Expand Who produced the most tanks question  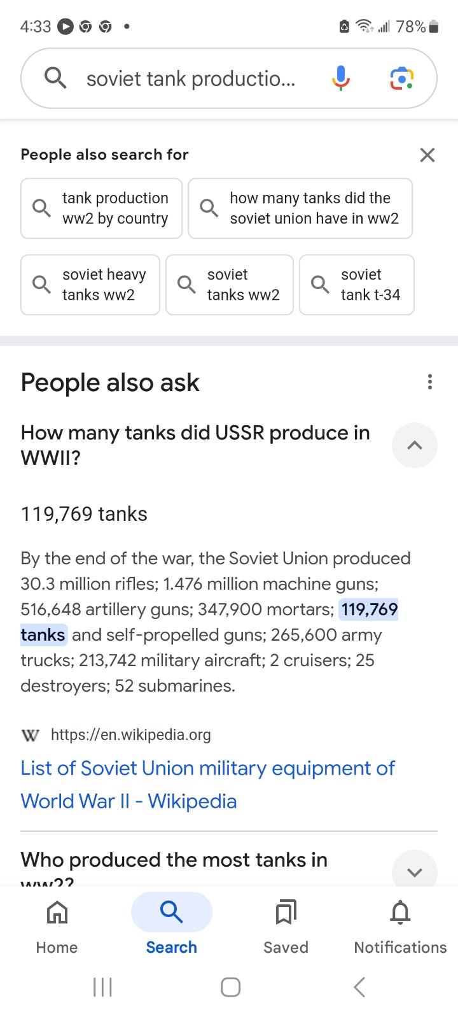tap(414, 871)
